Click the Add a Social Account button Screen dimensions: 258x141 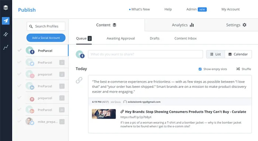[46, 38]
